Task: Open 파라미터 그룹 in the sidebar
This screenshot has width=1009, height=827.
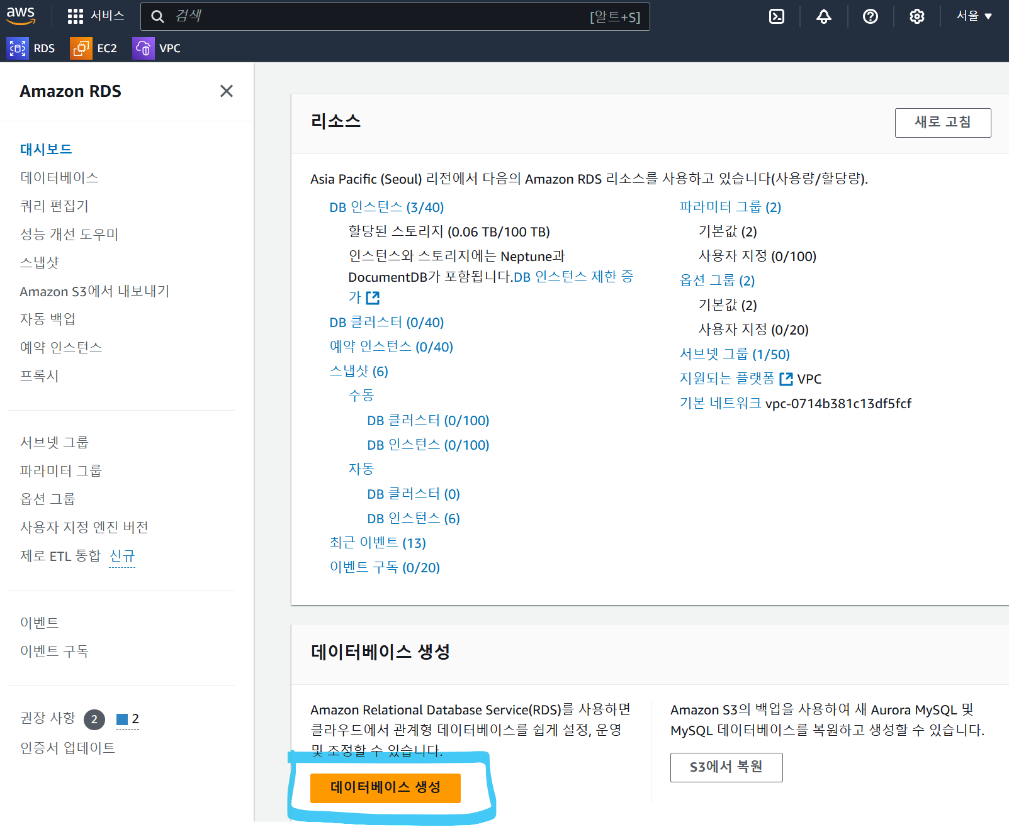Action: (x=61, y=470)
